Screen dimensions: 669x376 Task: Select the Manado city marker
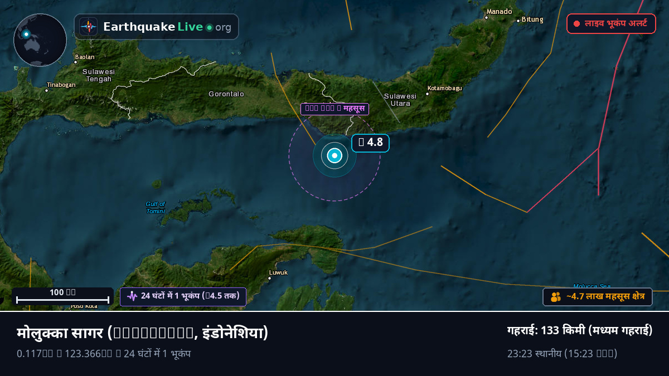486,17
